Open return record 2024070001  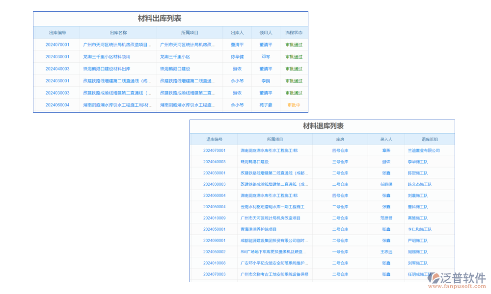tap(215, 150)
